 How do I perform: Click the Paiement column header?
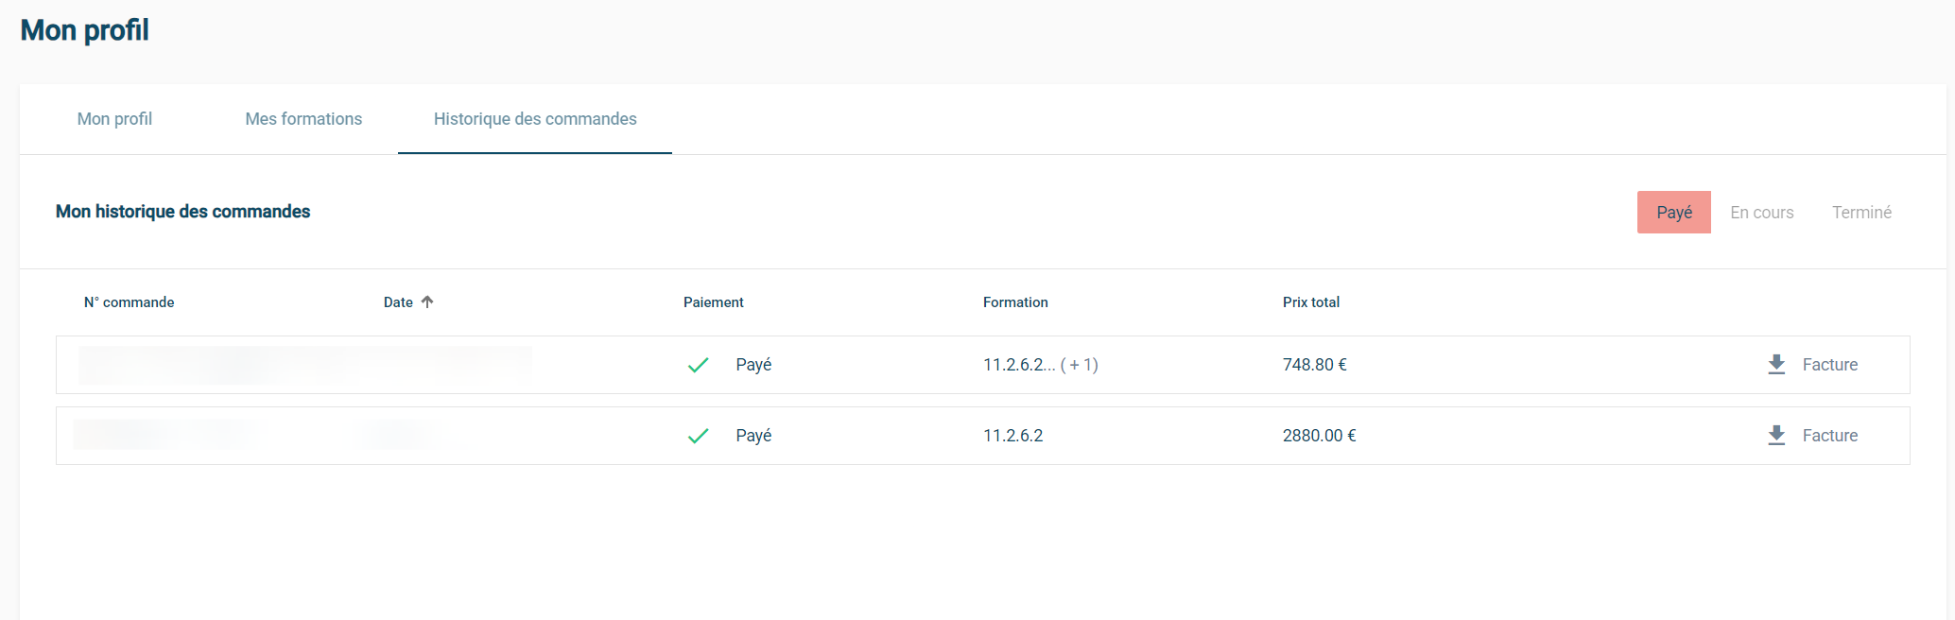(x=713, y=302)
